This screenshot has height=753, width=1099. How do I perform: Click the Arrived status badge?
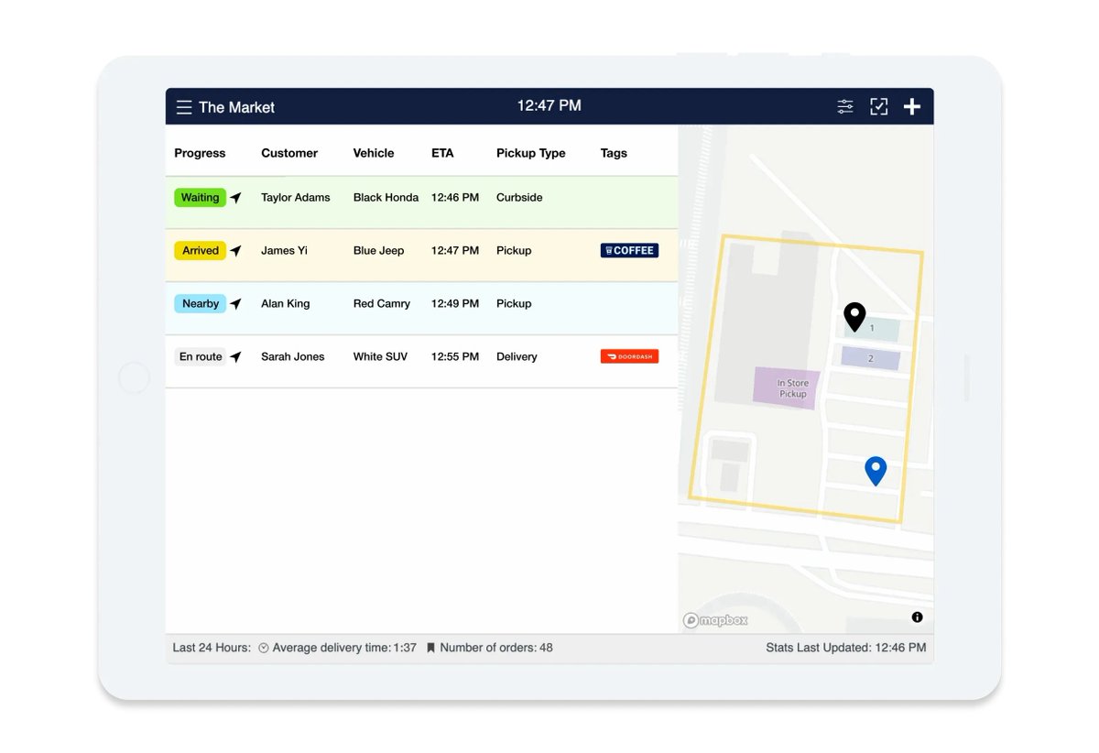click(200, 251)
